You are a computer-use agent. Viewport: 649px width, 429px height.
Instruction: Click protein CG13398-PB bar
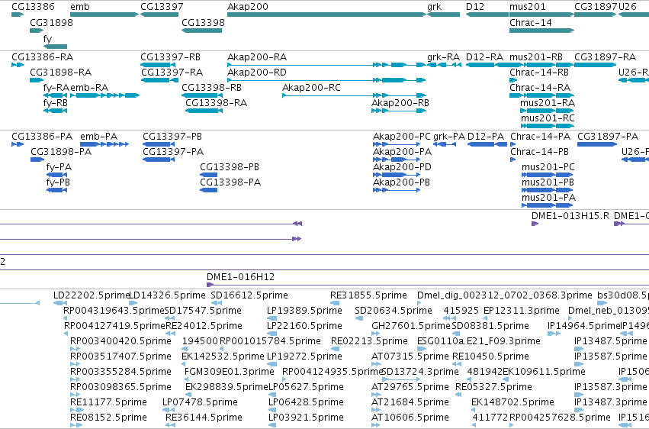coord(209,175)
